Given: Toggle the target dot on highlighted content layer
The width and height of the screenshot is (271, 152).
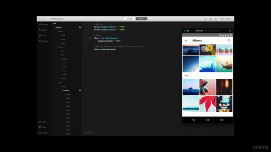Looking at the screenshot, I should click(x=80, y=90).
